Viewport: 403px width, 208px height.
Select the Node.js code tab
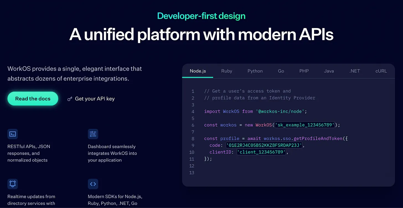click(x=198, y=71)
